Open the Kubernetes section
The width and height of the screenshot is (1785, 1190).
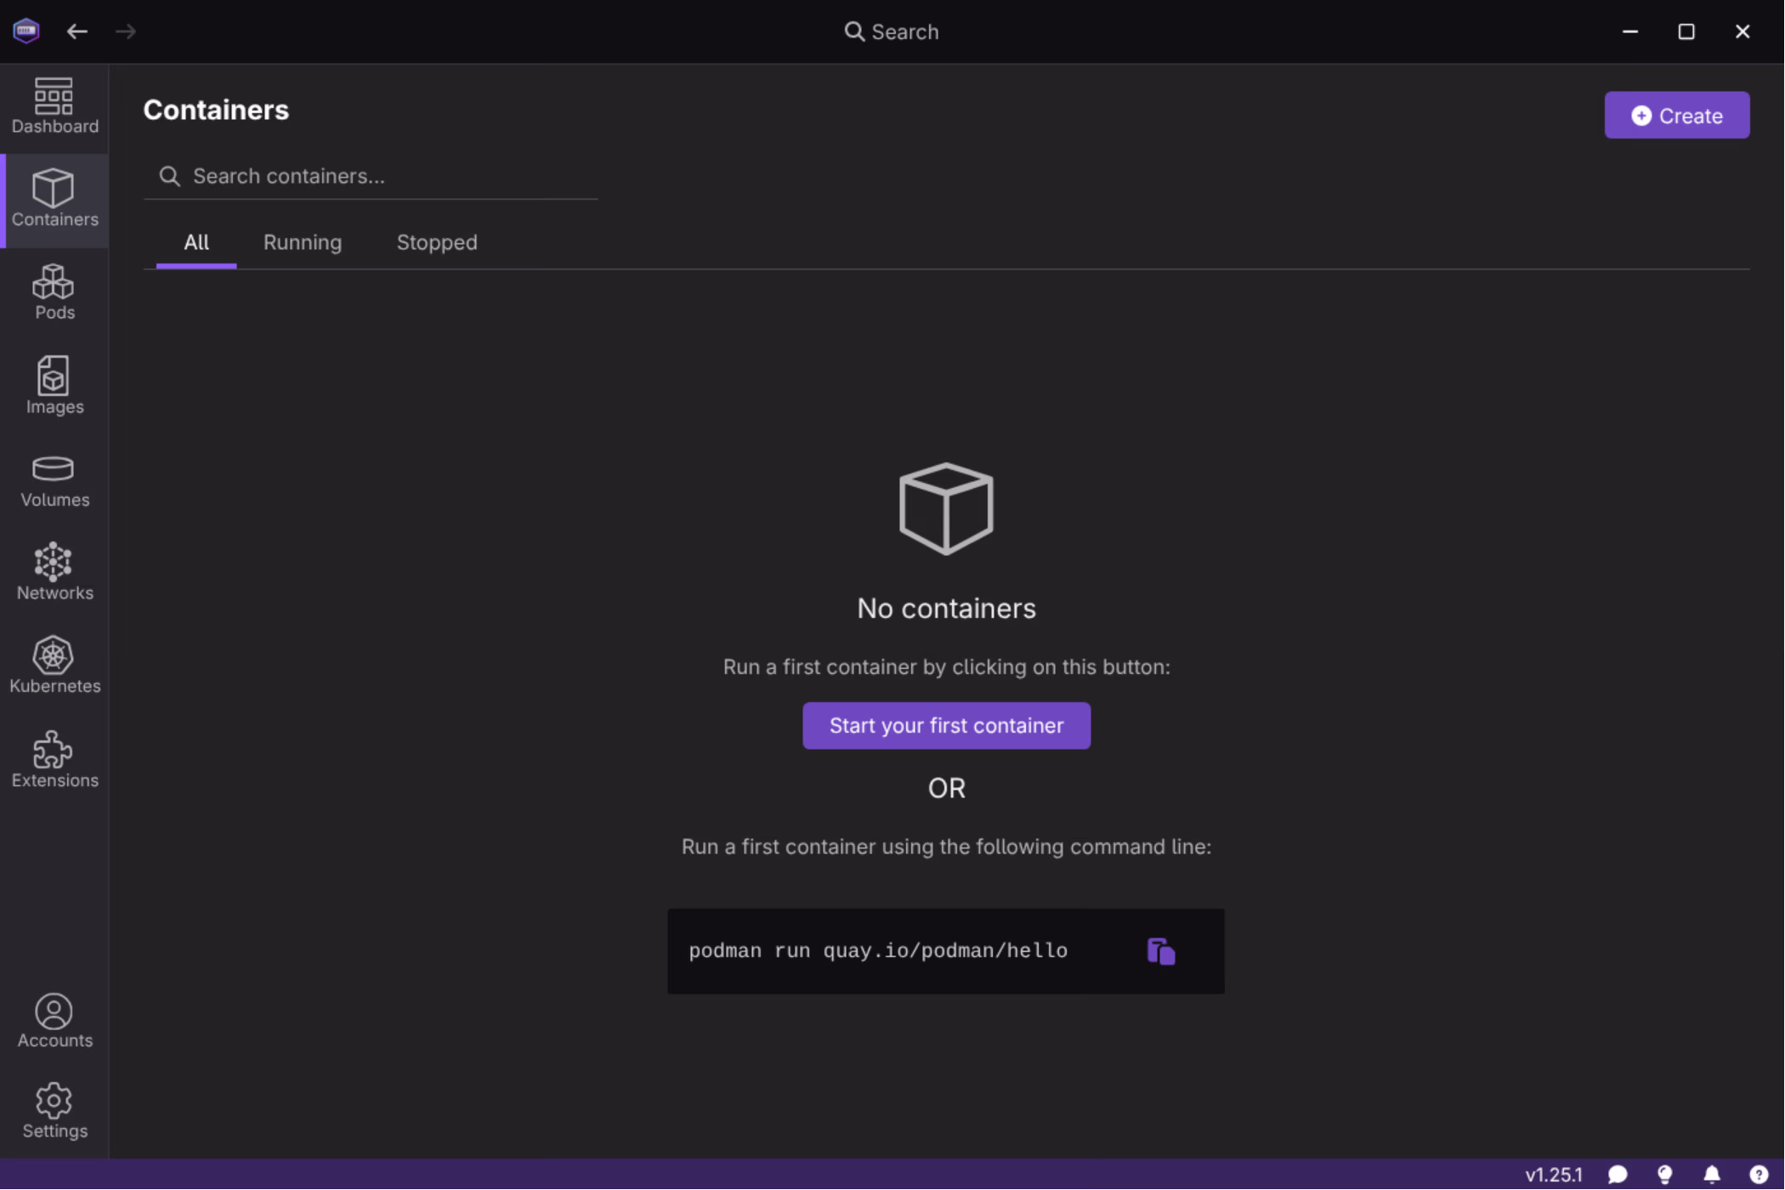point(54,666)
